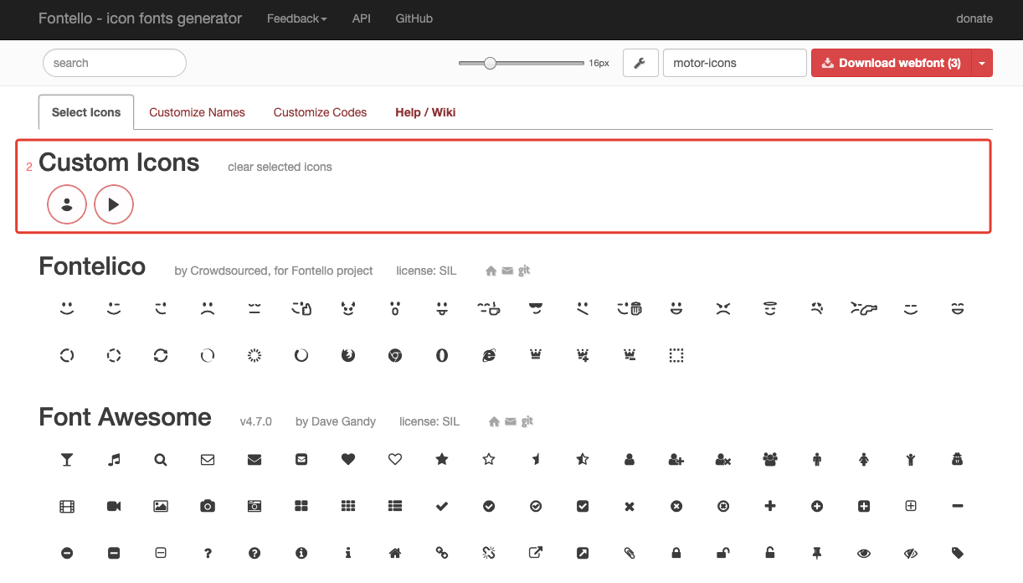Select the Firefox icon in Fontelico

pyautogui.click(x=348, y=355)
